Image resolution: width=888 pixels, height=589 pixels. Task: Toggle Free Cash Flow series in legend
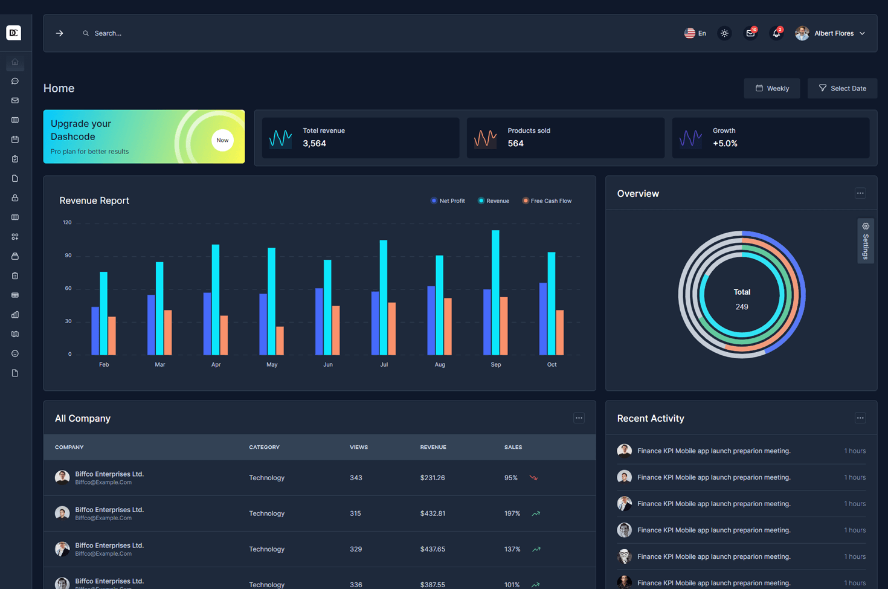coord(547,201)
